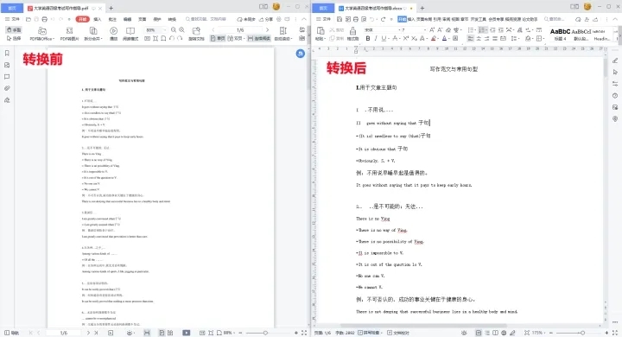Click the Paste icon in Word window
This screenshot has height=337, width=622.
321,31
